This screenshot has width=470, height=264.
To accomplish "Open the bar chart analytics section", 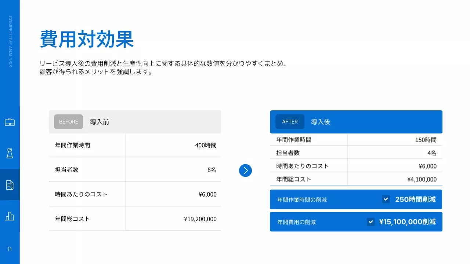I will 10,216.
